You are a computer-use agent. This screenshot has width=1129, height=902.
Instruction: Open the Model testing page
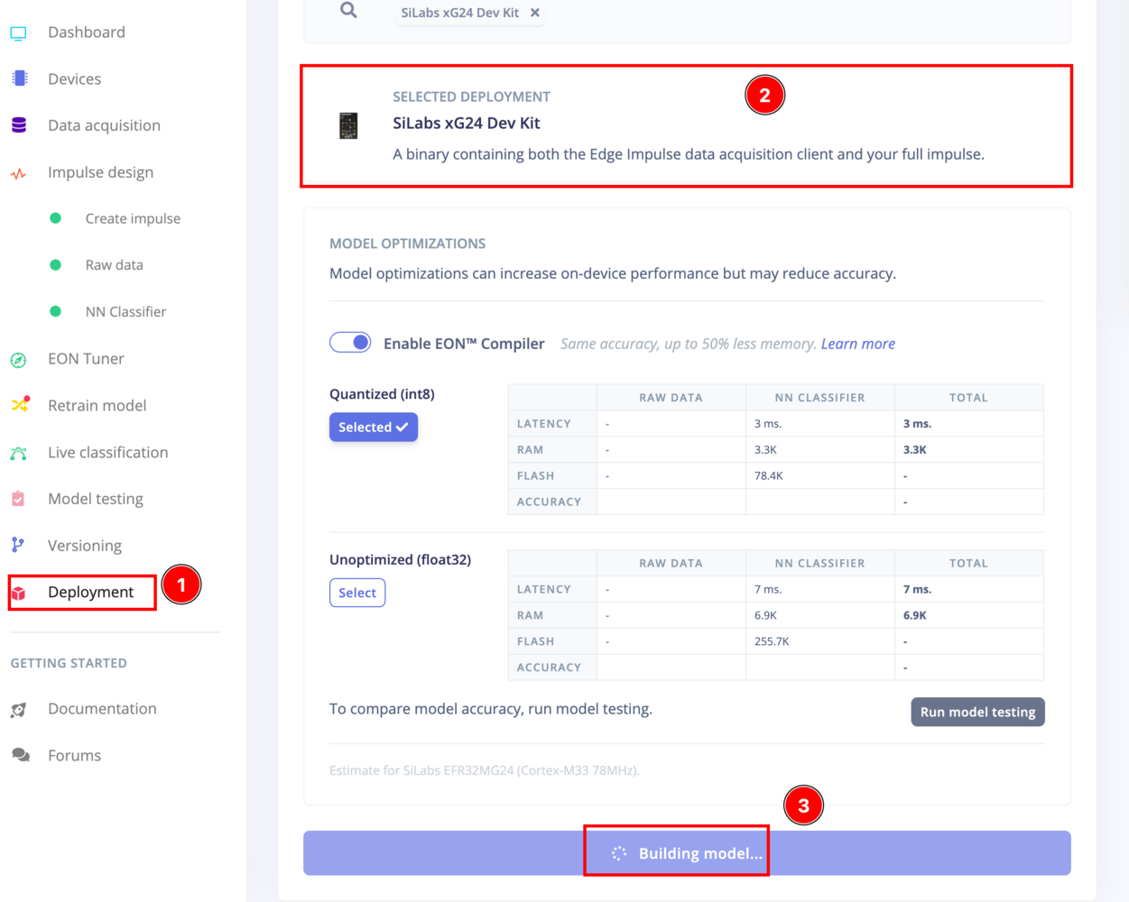tap(96, 499)
